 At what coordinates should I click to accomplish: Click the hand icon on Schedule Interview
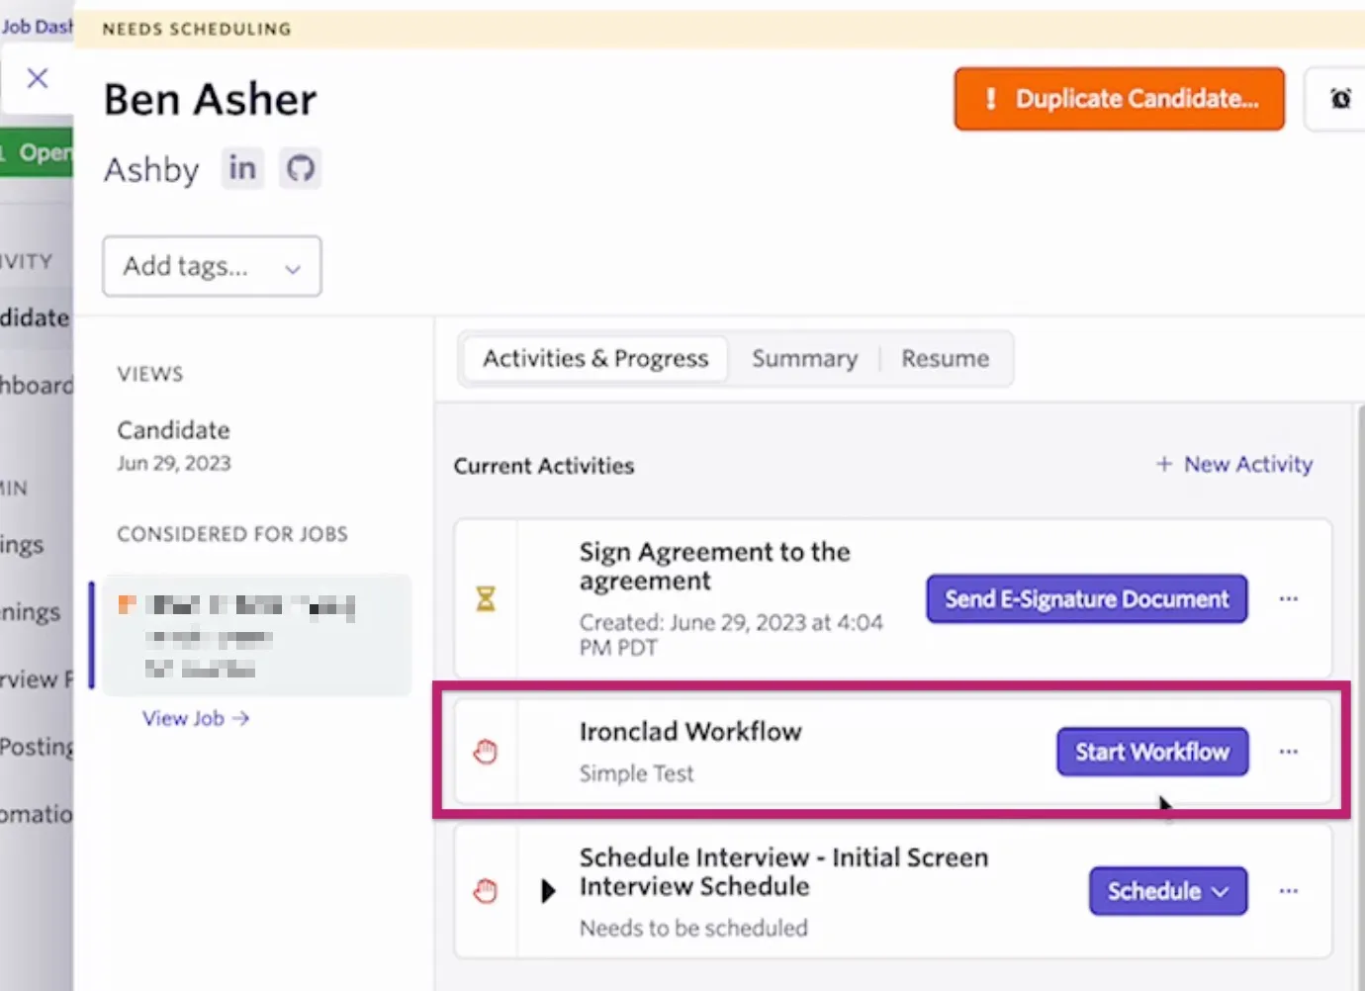click(x=485, y=891)
